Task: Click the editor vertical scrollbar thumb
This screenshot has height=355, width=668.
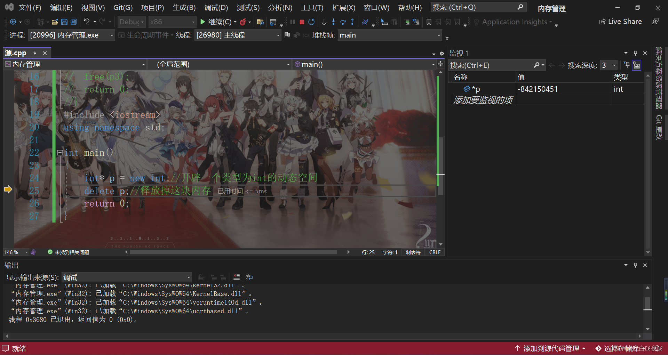Action: (x=440, y=166)
